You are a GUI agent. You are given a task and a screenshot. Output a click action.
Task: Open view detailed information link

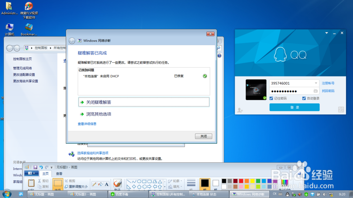pos(87,124)
